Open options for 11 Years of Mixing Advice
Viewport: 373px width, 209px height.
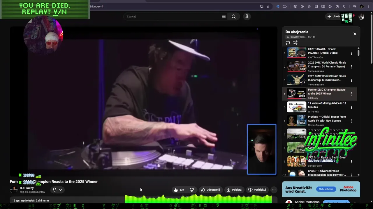(x=351, y=107)
